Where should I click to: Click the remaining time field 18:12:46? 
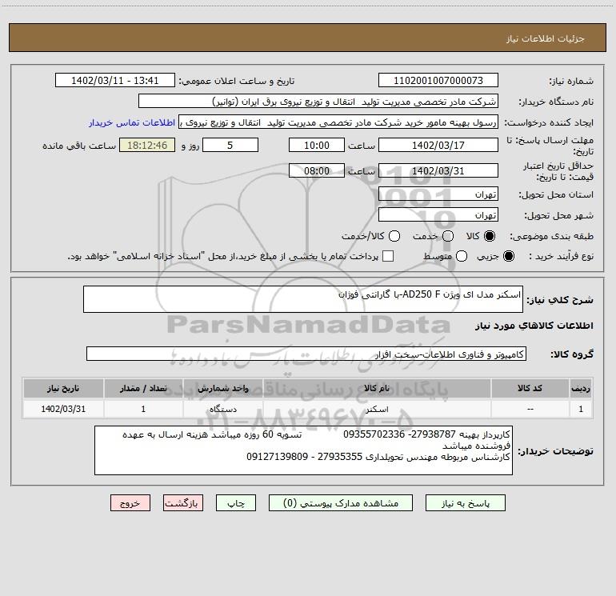(147, 145)
